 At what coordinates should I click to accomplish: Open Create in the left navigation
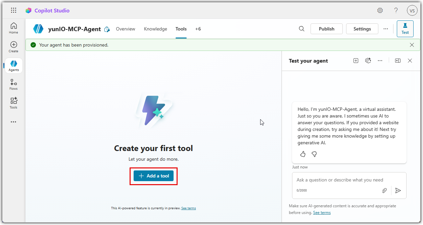[13, 47]
